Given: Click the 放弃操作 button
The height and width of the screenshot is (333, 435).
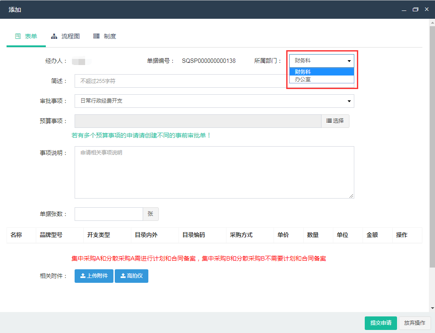Looking at the screenshot, I should [x=414, y=323].
